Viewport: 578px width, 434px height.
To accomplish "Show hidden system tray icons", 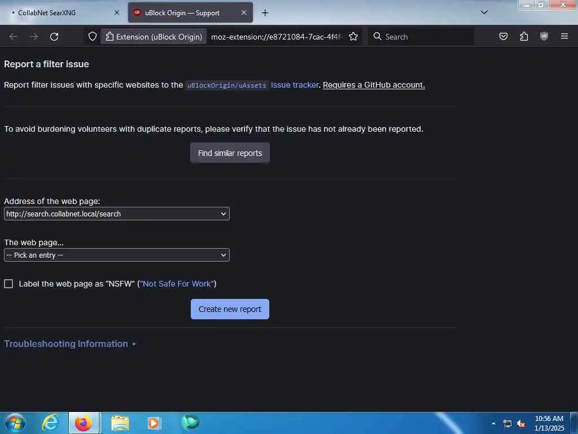I will click(x=493, y=423).
